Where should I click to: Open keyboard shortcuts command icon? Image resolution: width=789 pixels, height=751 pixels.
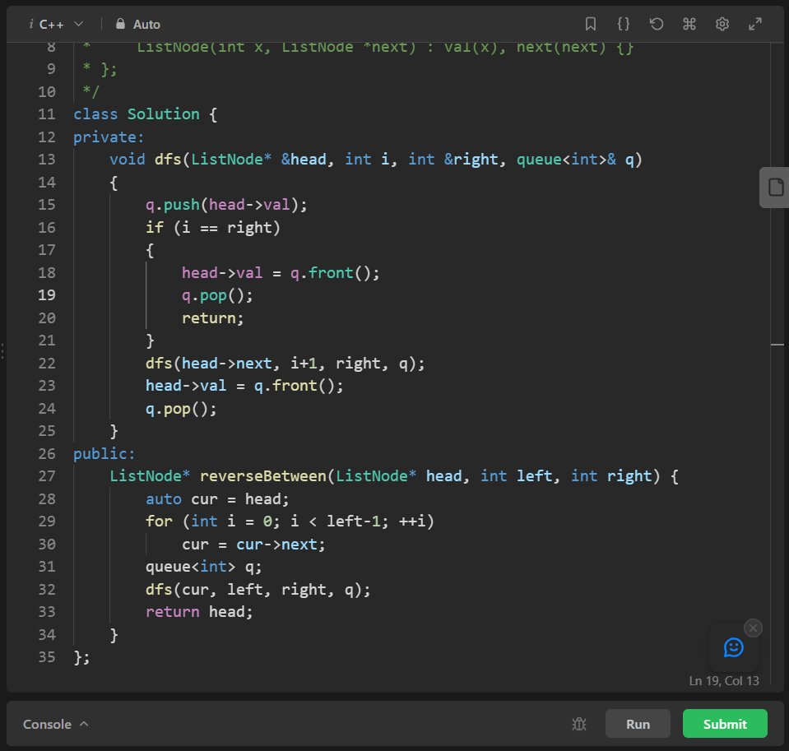689,24
